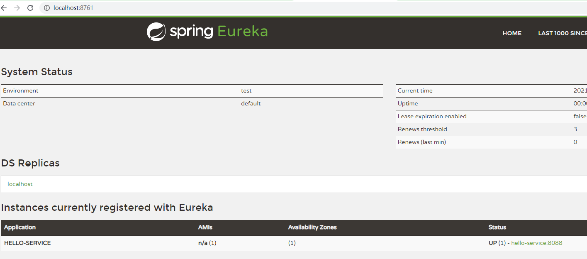This screenshot has height=259, width=587.
Task: Click the false lease expiration value
Action: click(x=580, y=116)
